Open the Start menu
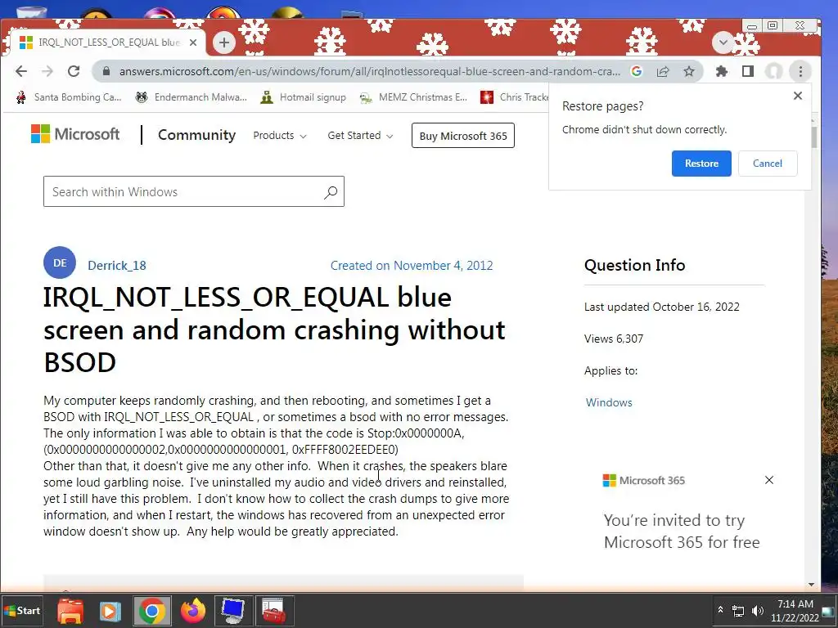Screen dimensions: 838x628 coord(22,610)
